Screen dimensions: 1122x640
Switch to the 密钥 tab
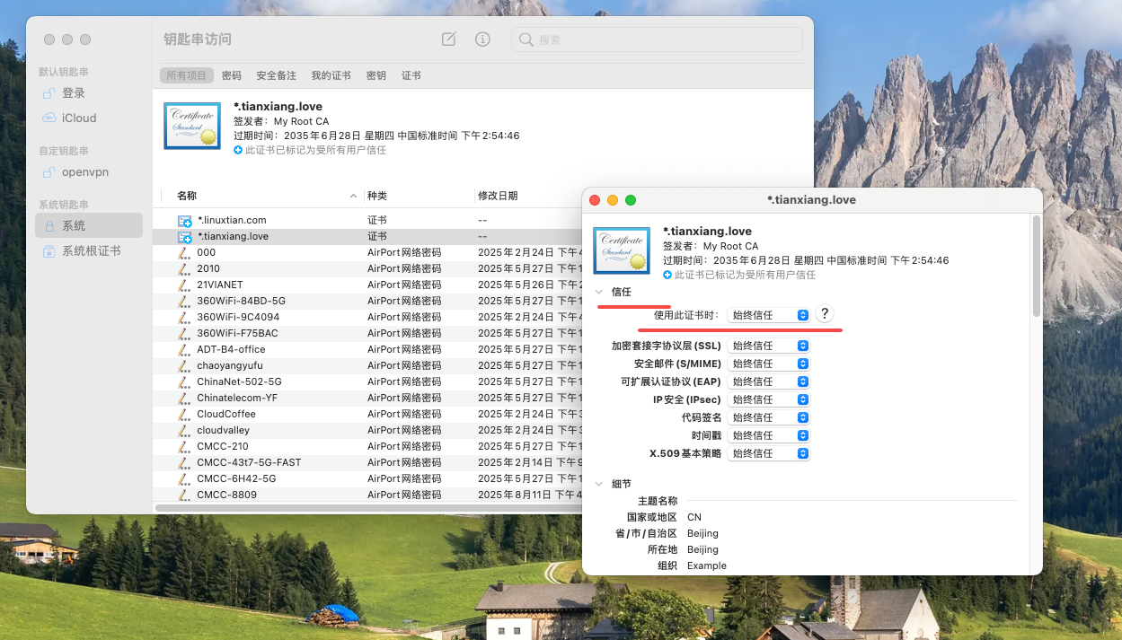[x=376, y=76]
